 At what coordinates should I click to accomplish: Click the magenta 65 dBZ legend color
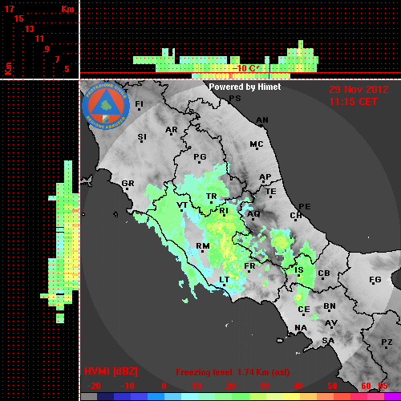point(392,397)
